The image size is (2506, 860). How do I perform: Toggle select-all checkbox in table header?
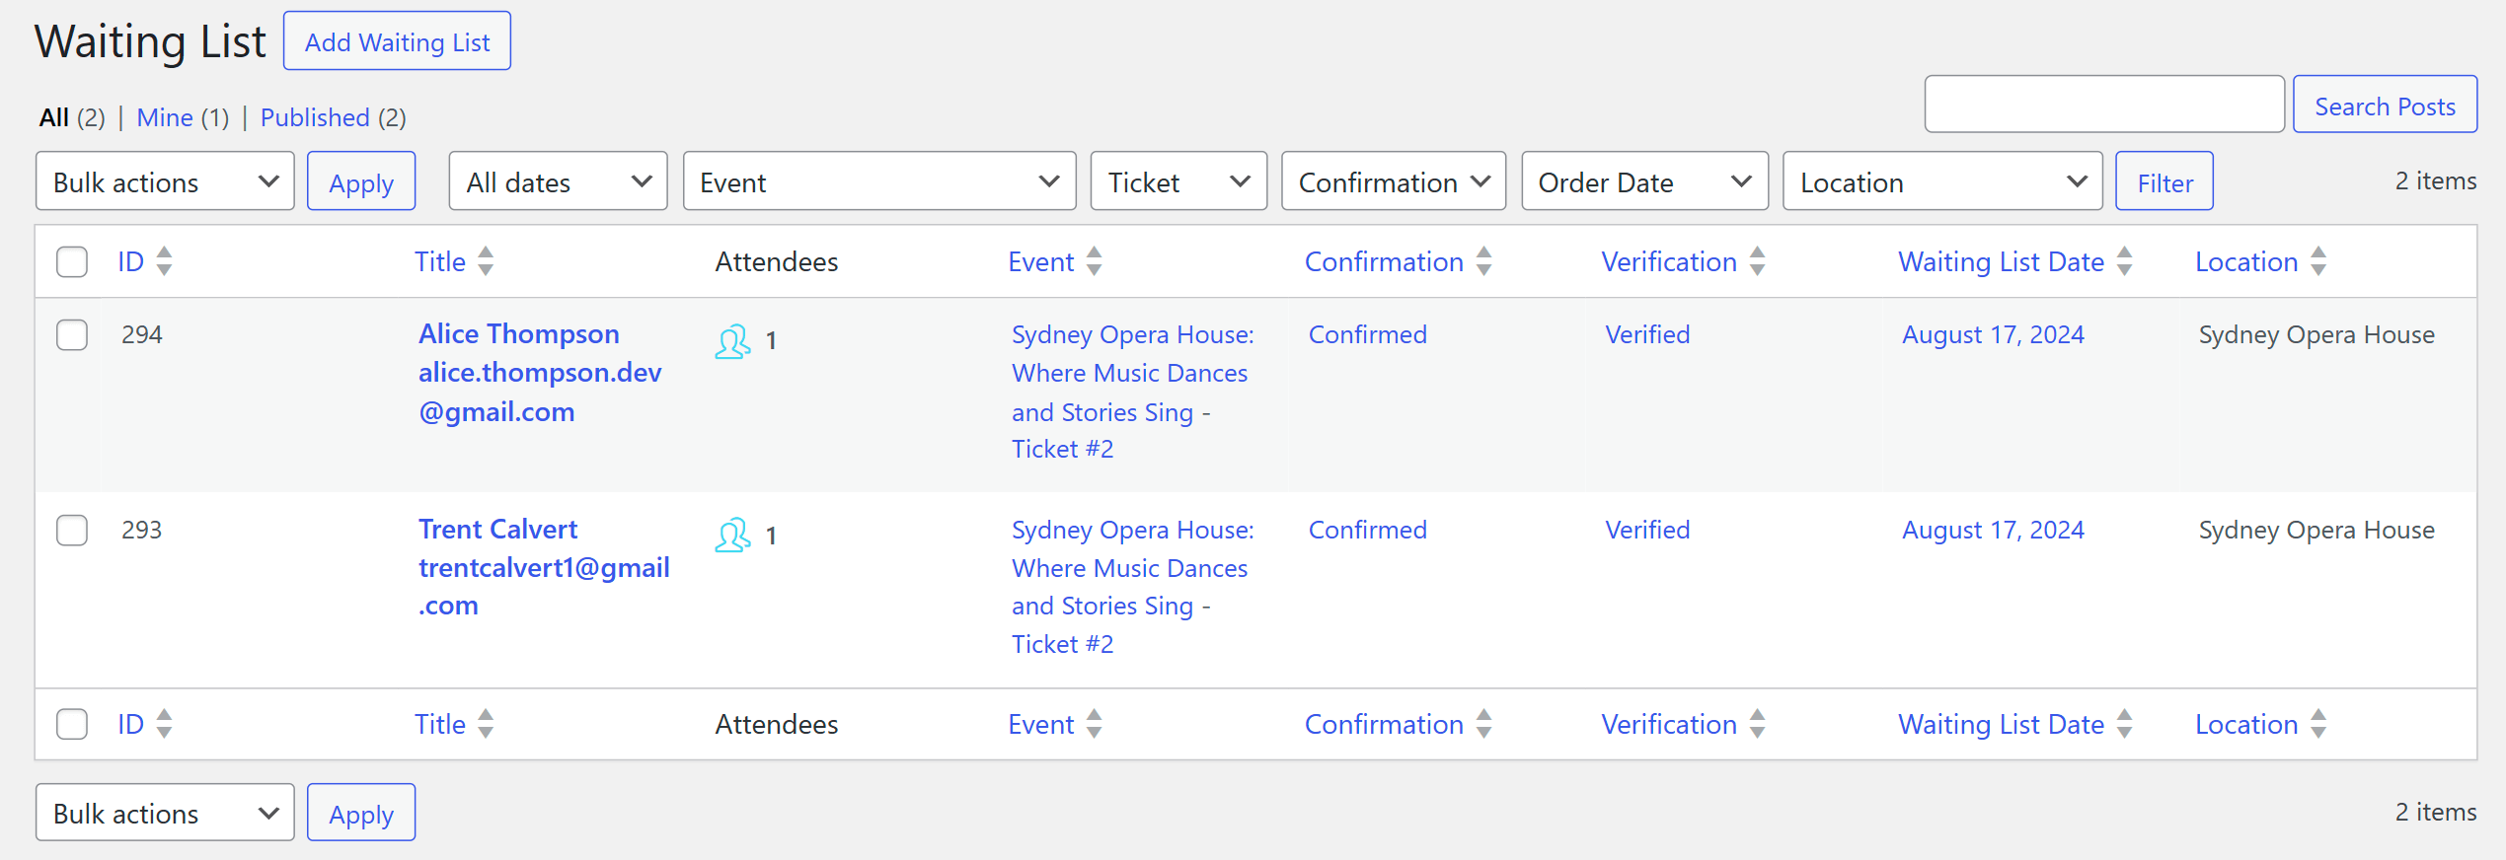pos(72,262)
